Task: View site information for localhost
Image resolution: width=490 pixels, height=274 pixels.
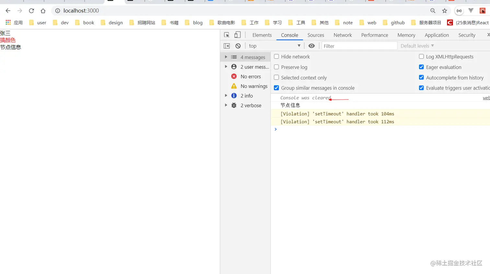Action: [58, 11]
